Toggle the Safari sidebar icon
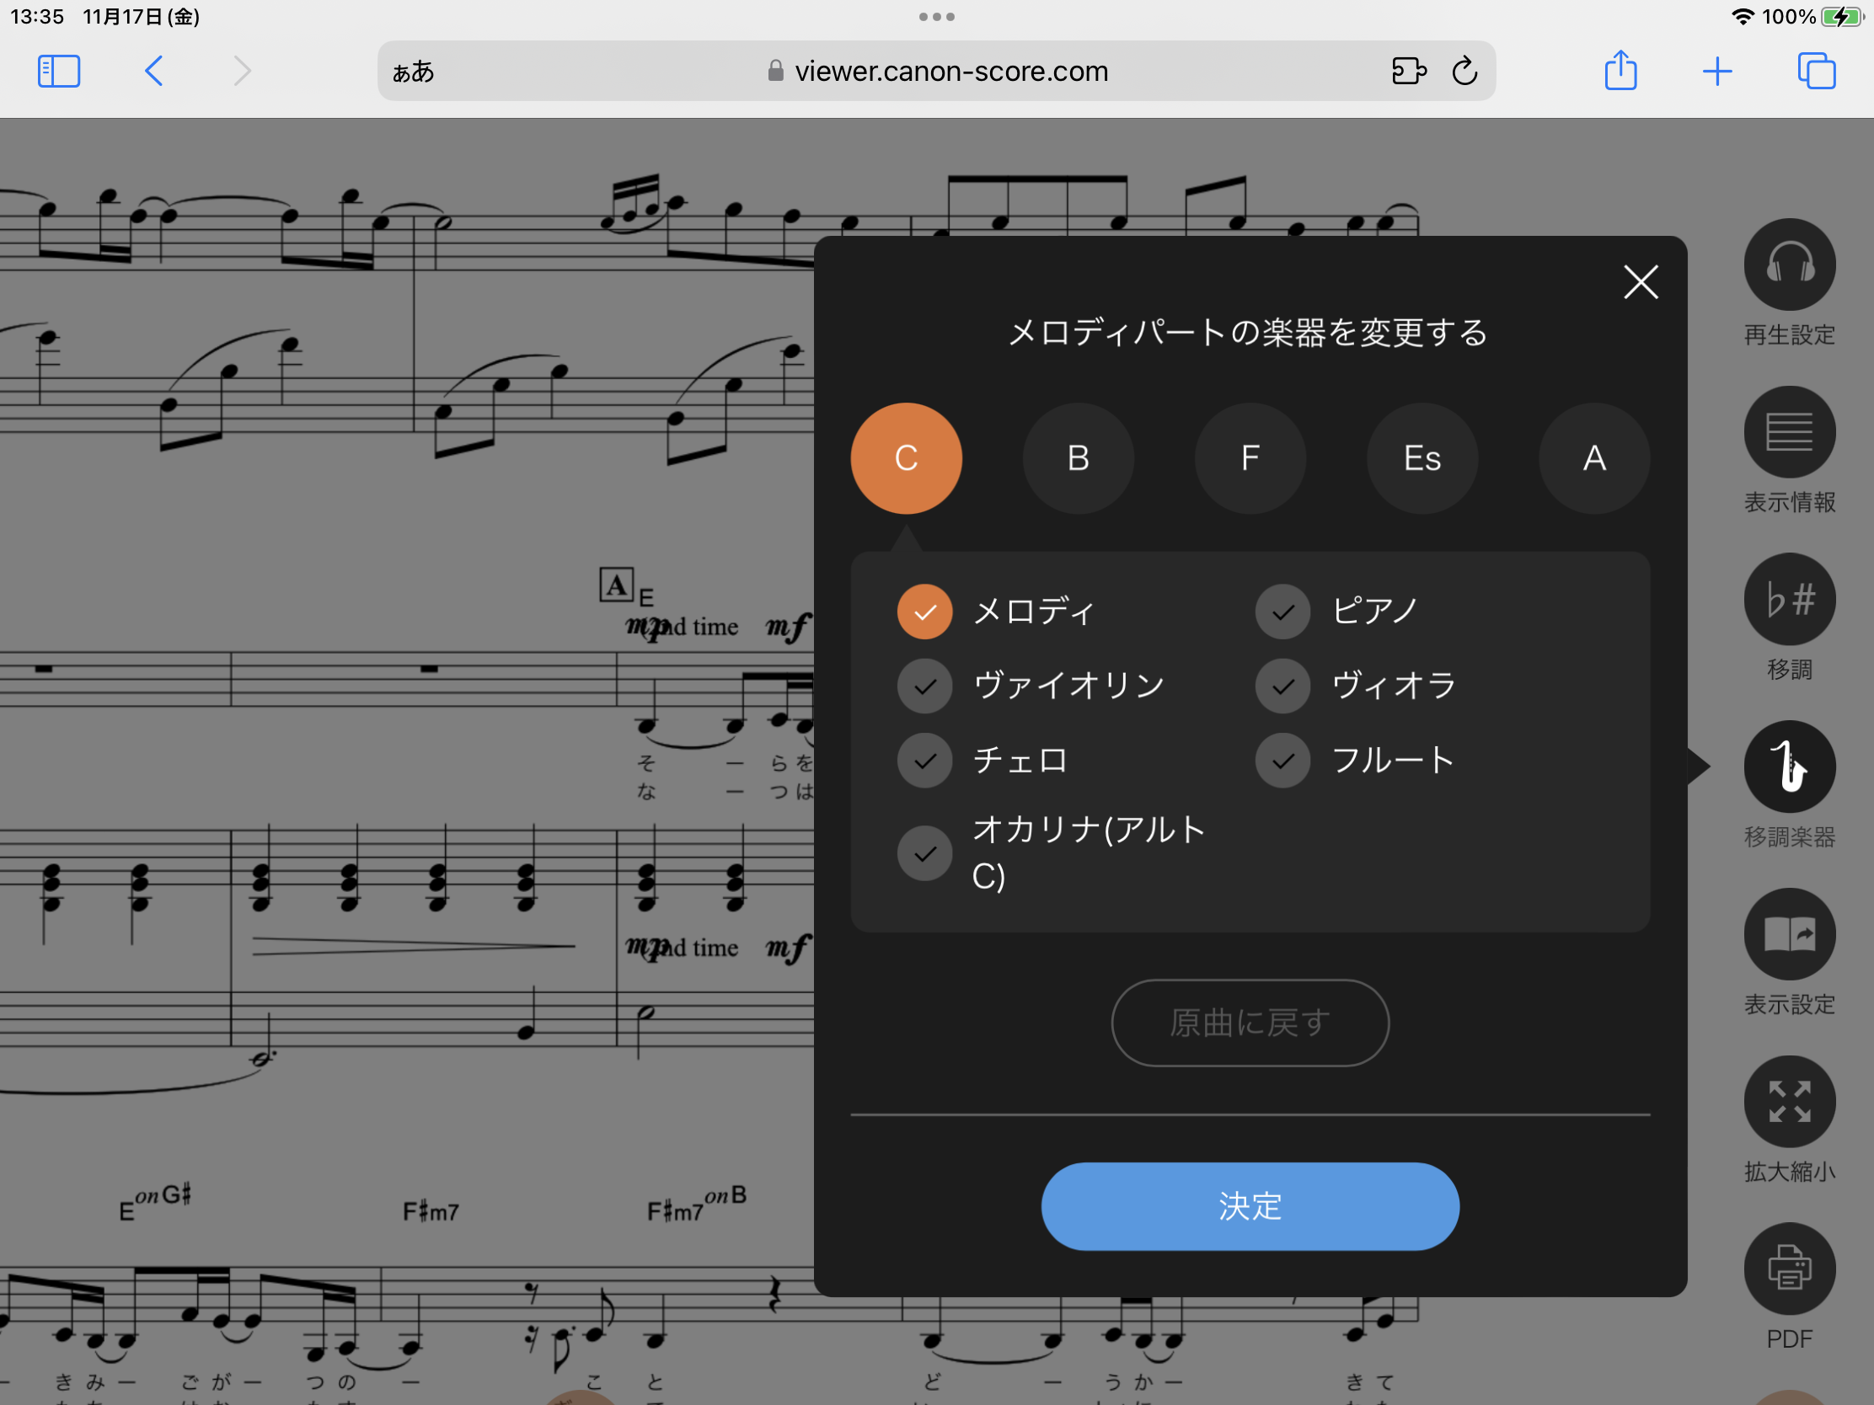This screenshot has height=1405, width=1874. pyautogui.click(x=58, y=71)
